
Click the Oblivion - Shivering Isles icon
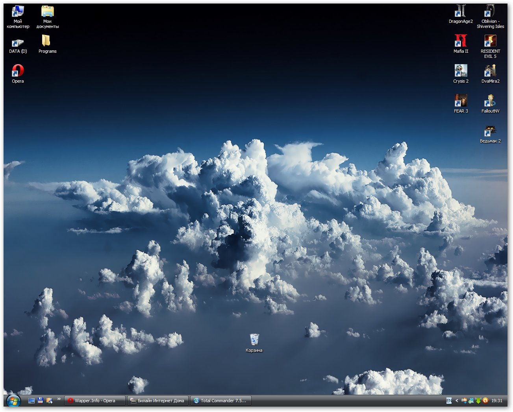[x=490, y=11]
